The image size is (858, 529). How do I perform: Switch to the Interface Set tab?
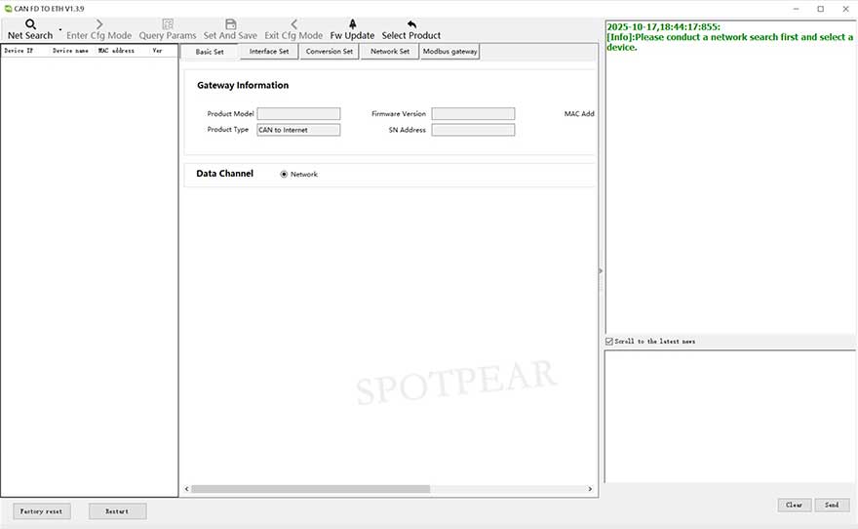pos(269,52)
